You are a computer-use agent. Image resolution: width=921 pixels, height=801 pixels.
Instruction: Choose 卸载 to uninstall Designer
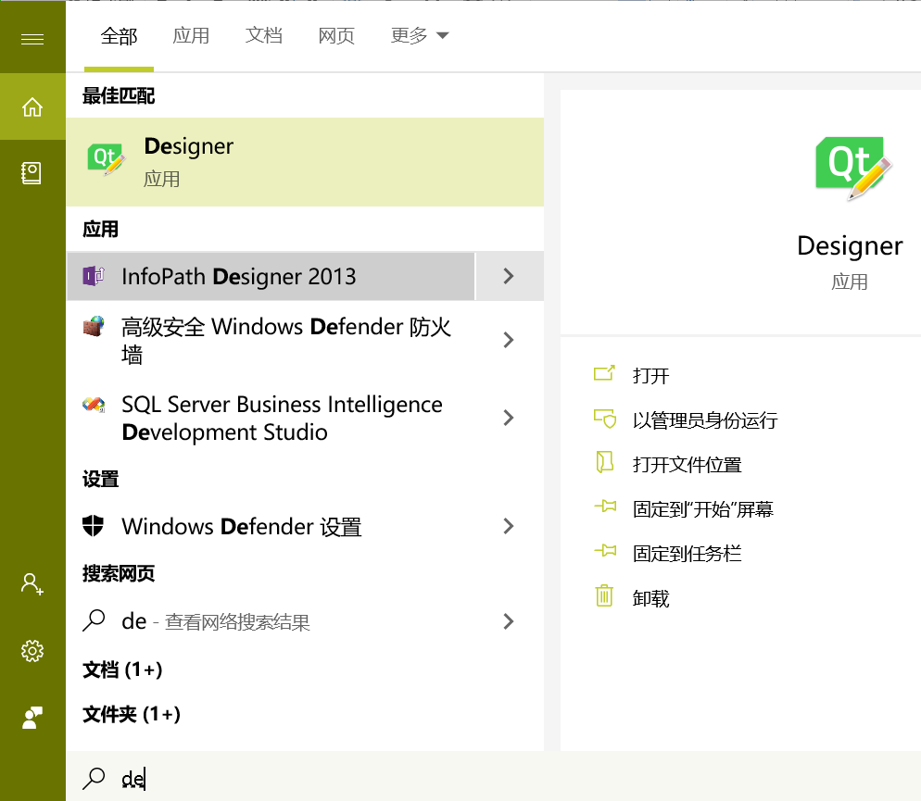coord(650,598)
